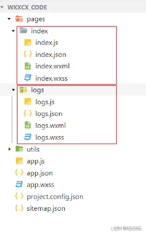This screenshot has width=146, height=234.
Task: Open the logs.wxml file
Action: [x=50, y=126]
